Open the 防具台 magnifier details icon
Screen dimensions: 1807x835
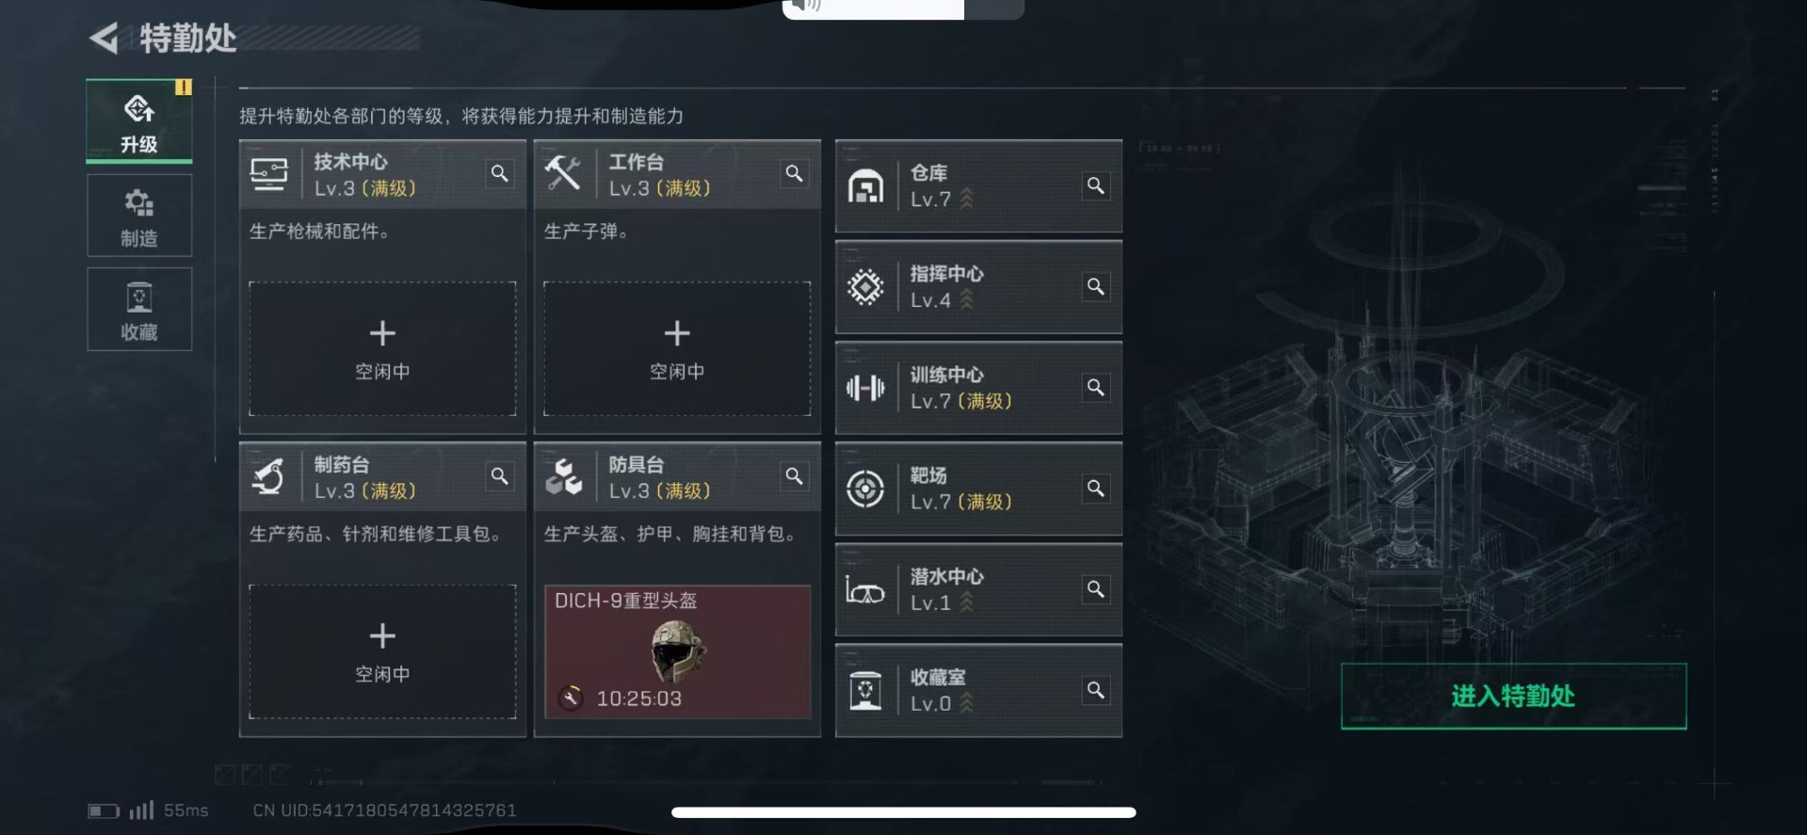pyautogui.click(x=795, y=476)
